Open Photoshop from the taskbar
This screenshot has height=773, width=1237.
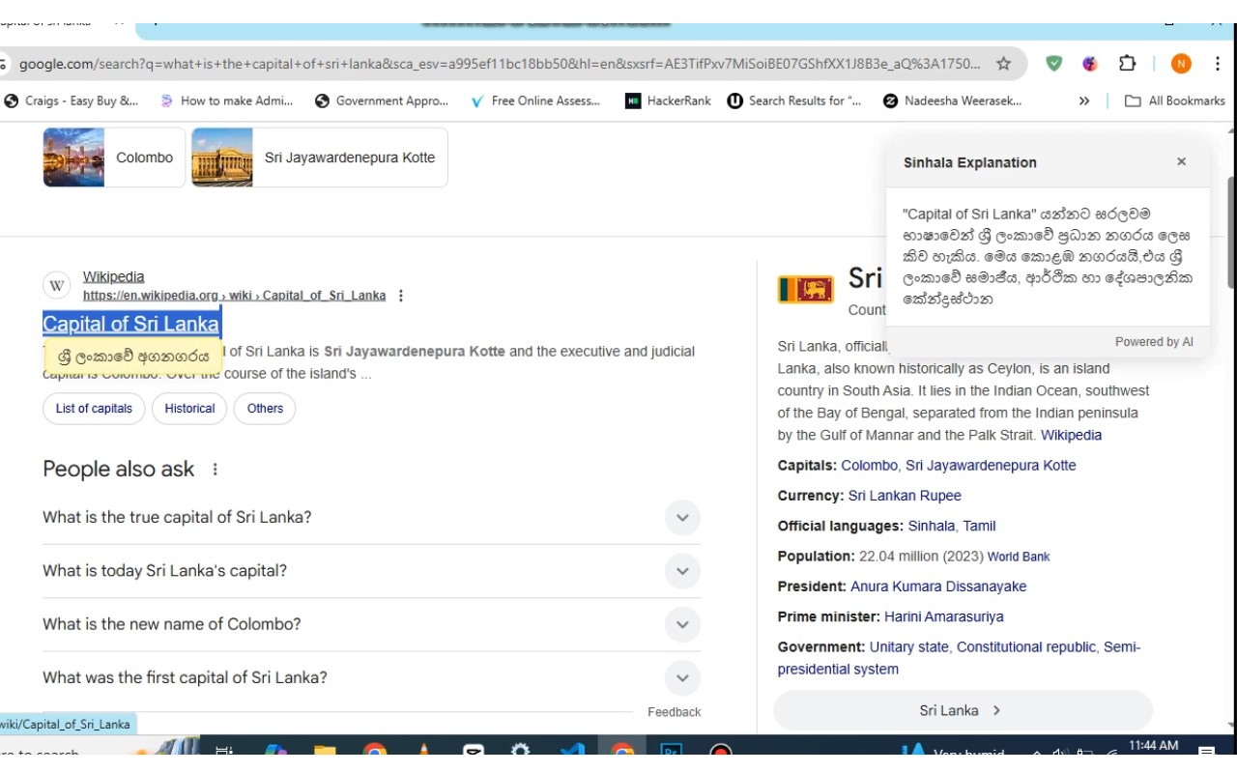671,749
